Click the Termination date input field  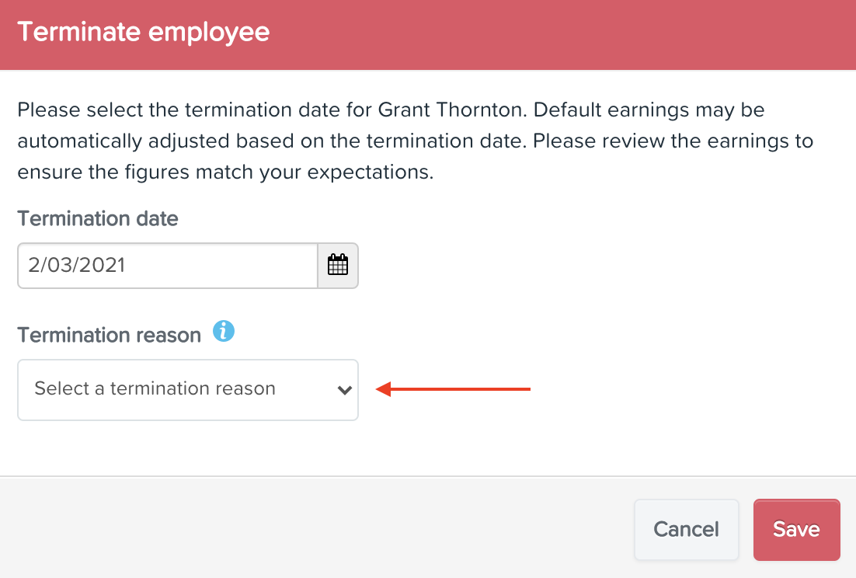coord(168,265)
